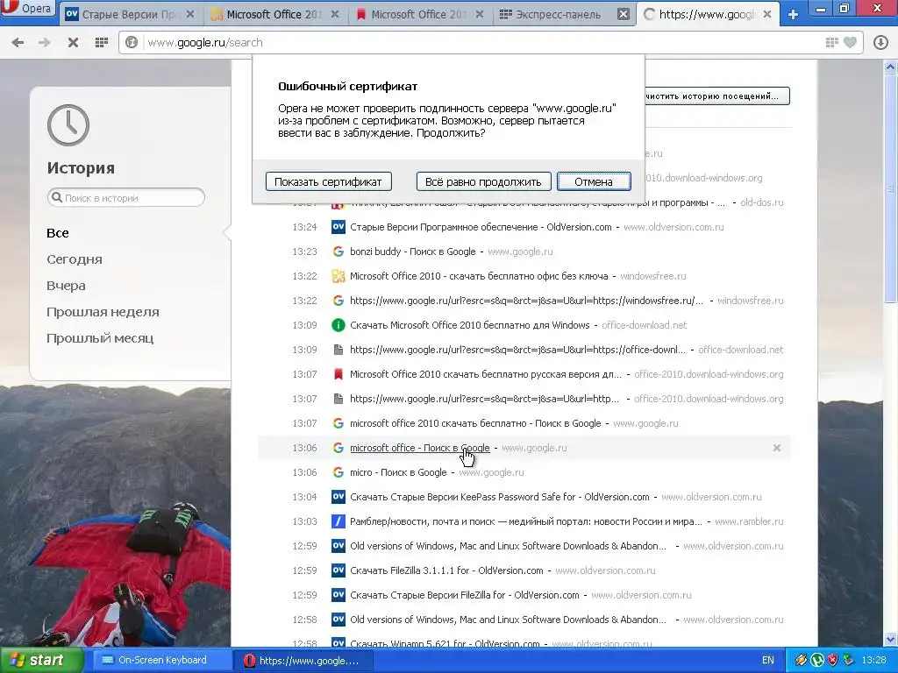
Task: Click the system clock 13:28
Action: (874, 661)
